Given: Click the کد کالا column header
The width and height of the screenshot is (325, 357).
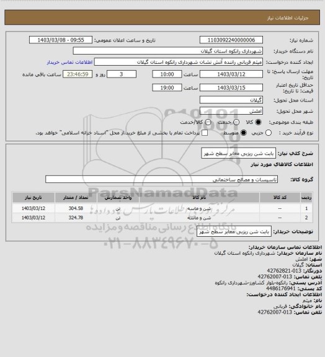Looking at the screenshot, I should tap(280, 197).
